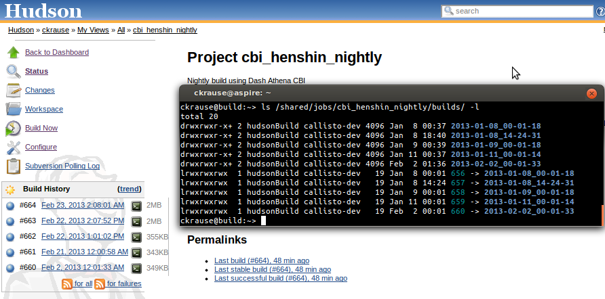Open Last successful build (#664) permalink
The width and height of the screenshot is (605, 299).
tap(281, 278)
